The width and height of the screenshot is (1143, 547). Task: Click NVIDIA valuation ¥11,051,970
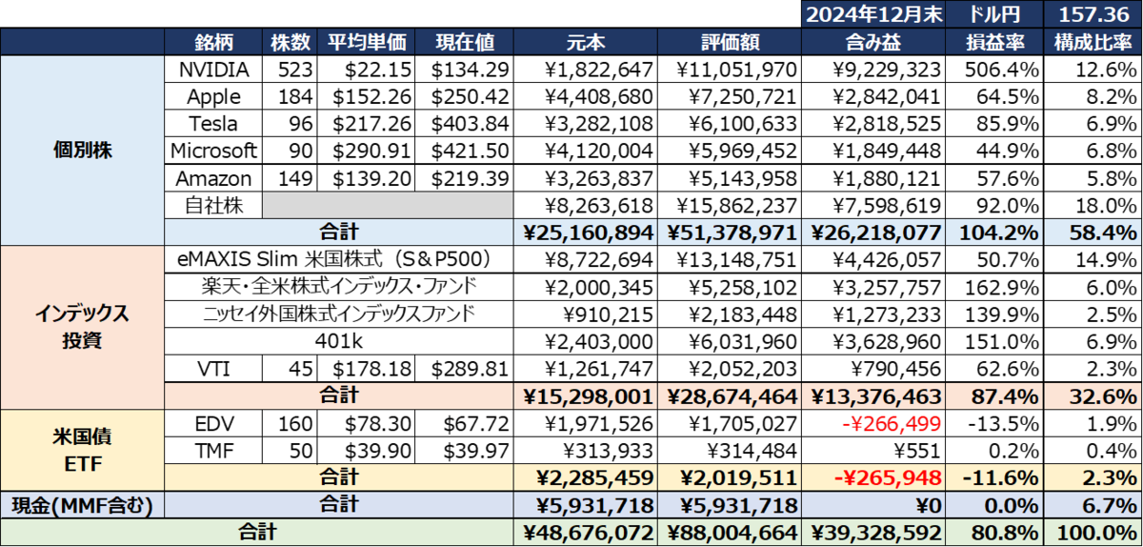729,70
